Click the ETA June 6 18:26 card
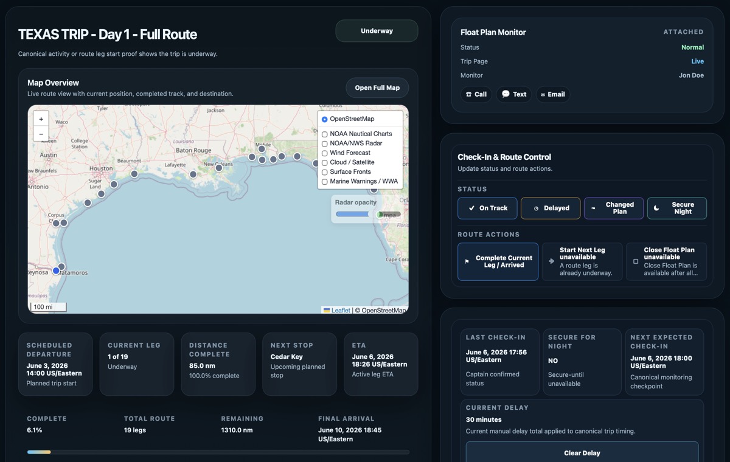The image size is (730, 462). (x=381, y=364)
